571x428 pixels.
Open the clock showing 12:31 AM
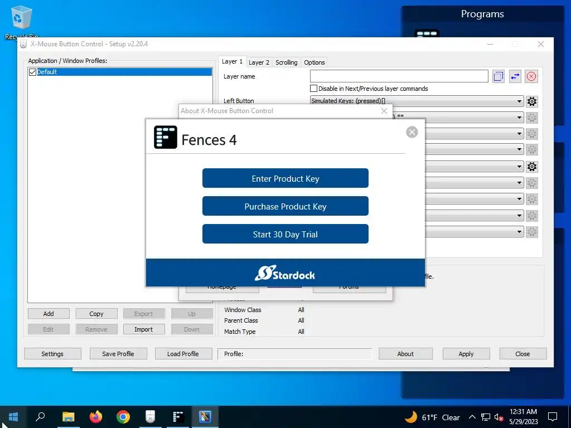tap(523, 417)
